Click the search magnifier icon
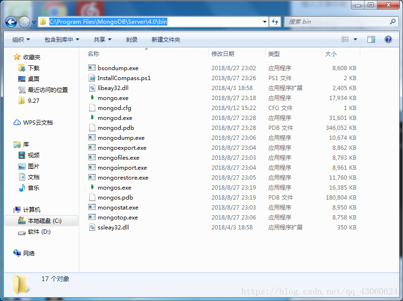This screenshot has width=403, height=301. coord(393,22)
